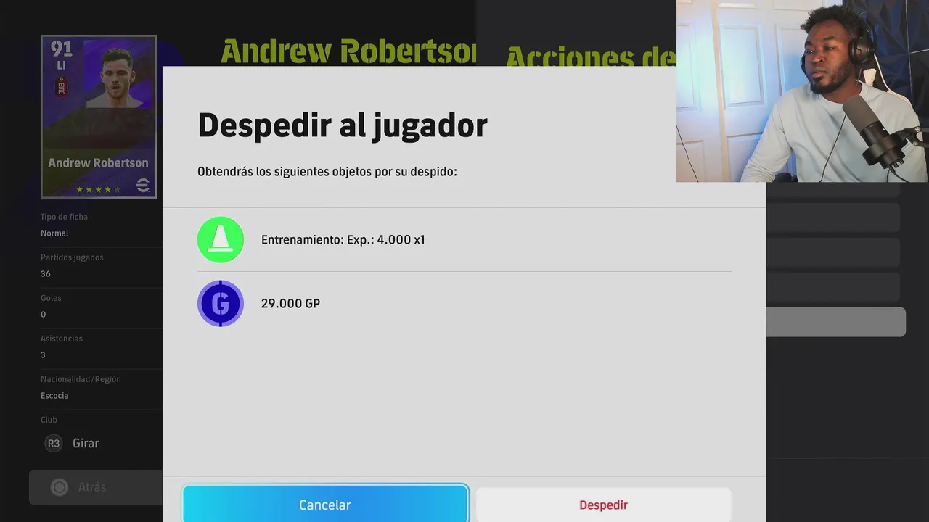929x522 pixels.
Task: Click the R3 Girar button icon
Action: pos(54,443)
